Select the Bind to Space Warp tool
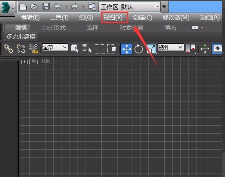The height and width of the screenshot is (177, 225). click(x=33, y=49)
